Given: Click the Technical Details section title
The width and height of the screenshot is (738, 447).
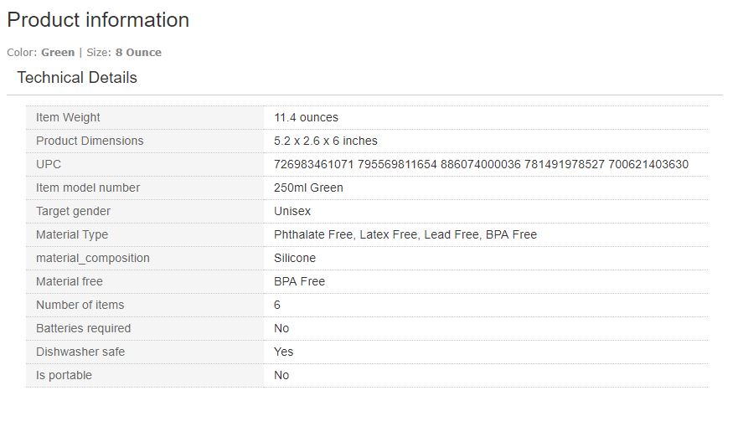Looking at the screenshot, I should [77, 78].
